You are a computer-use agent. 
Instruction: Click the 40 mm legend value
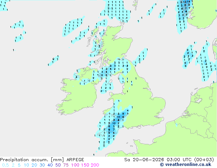(50, 165)
